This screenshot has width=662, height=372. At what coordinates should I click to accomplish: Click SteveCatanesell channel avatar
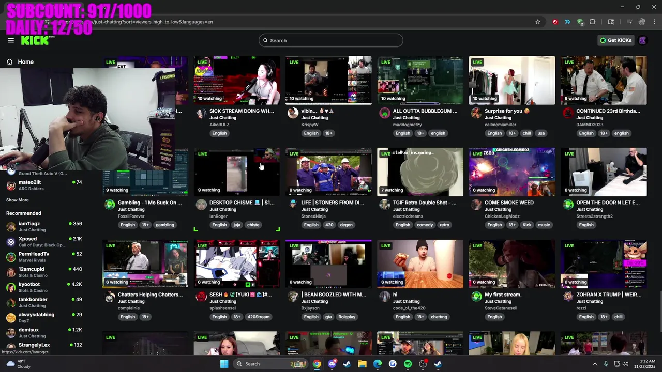(x=476, y=297)
